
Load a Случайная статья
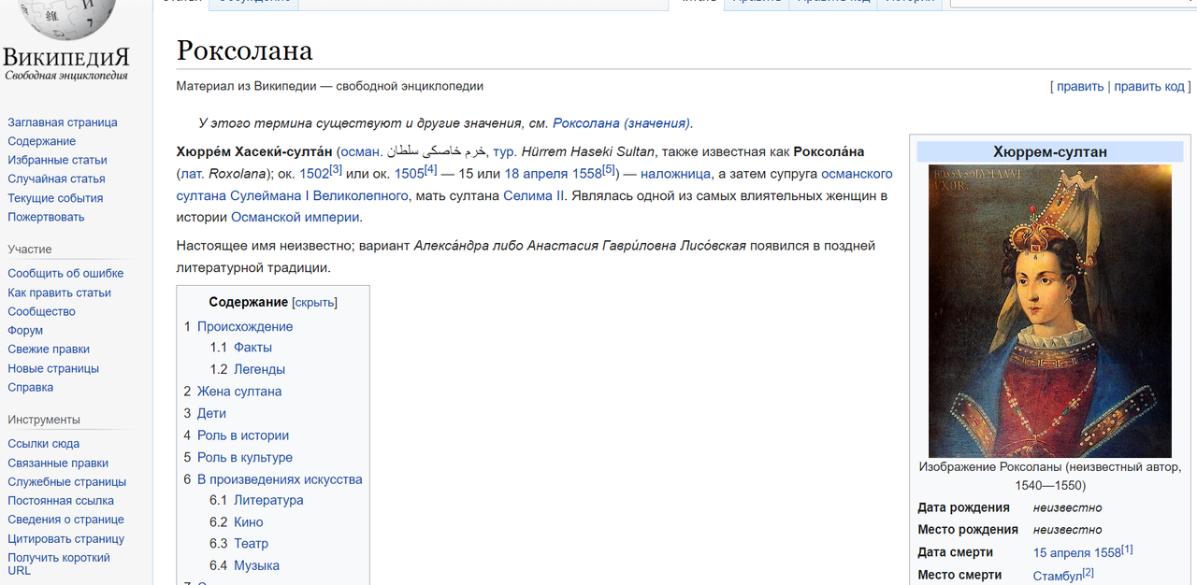point(56,178)
